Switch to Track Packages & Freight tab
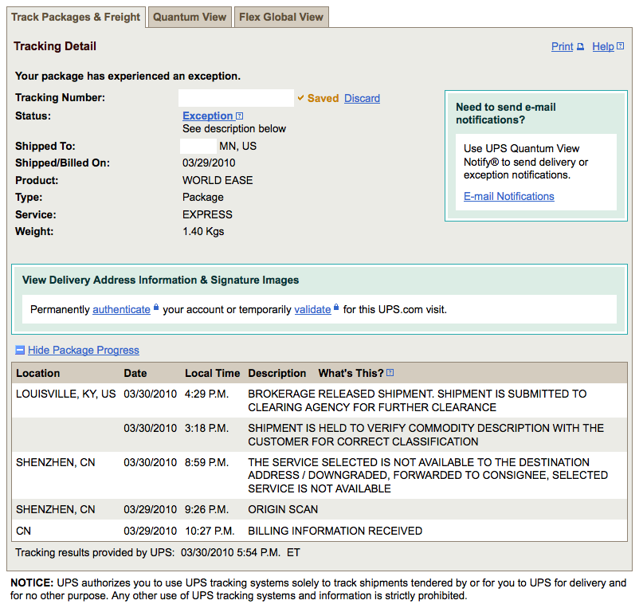Image resolution: width=643 pixels, height=608 pixels. (76, 18)
